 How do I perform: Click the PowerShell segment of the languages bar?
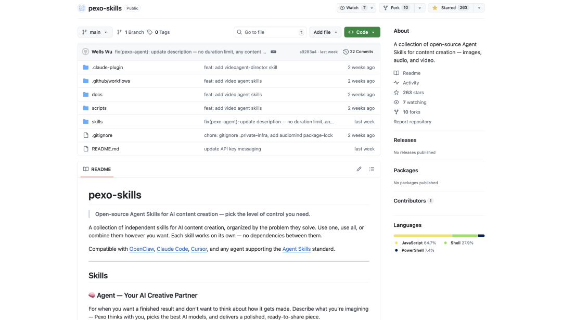[x=481, y=236]
